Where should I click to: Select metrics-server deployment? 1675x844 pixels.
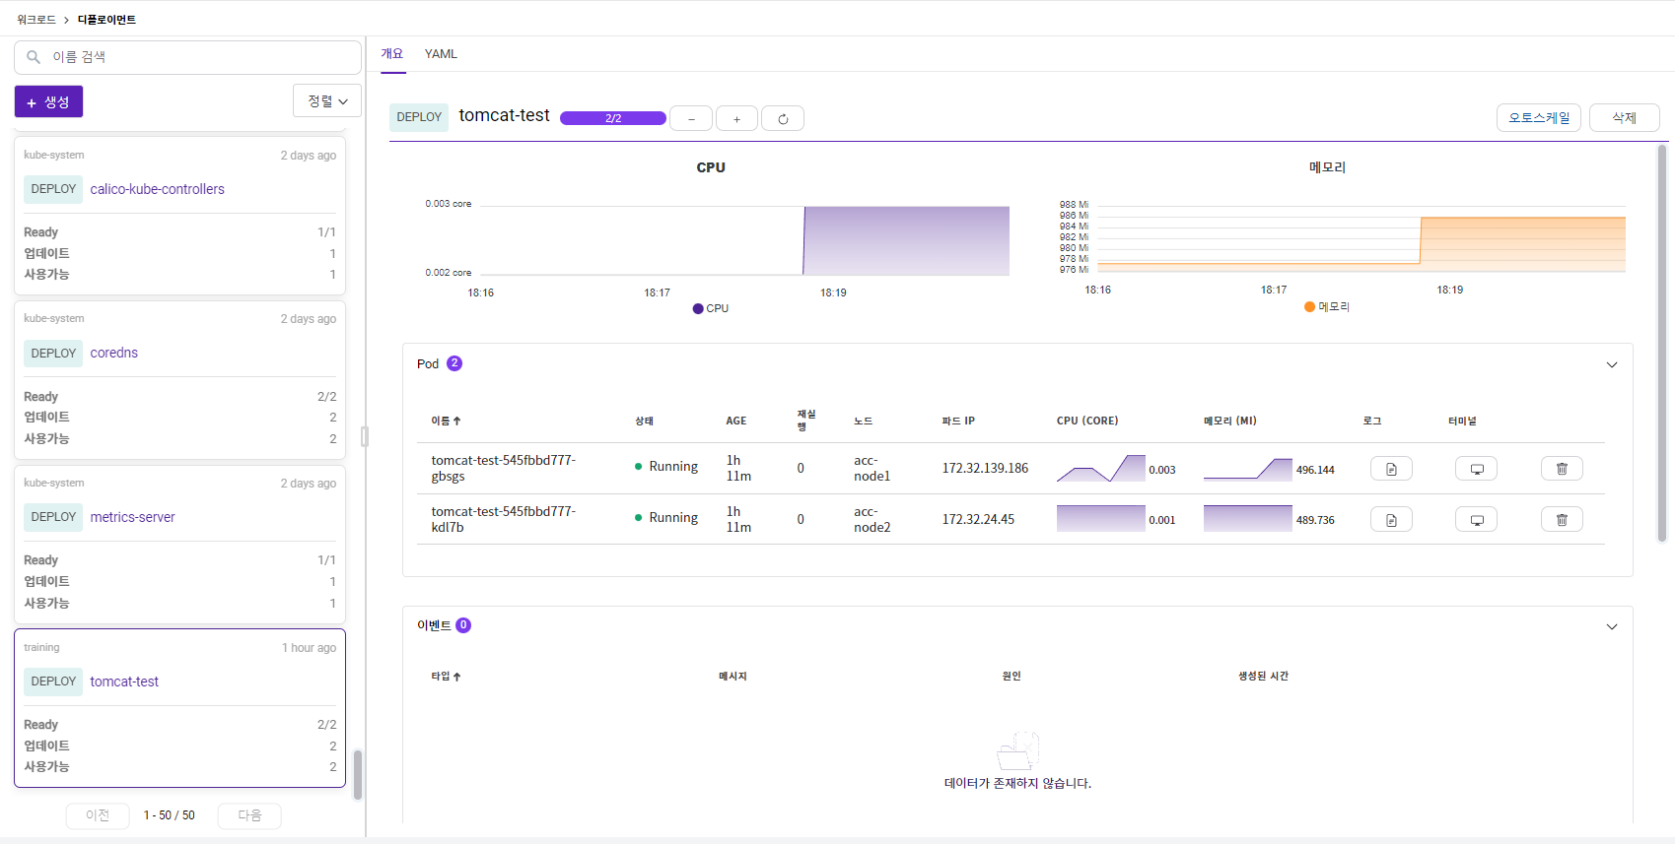click(132, 517)
